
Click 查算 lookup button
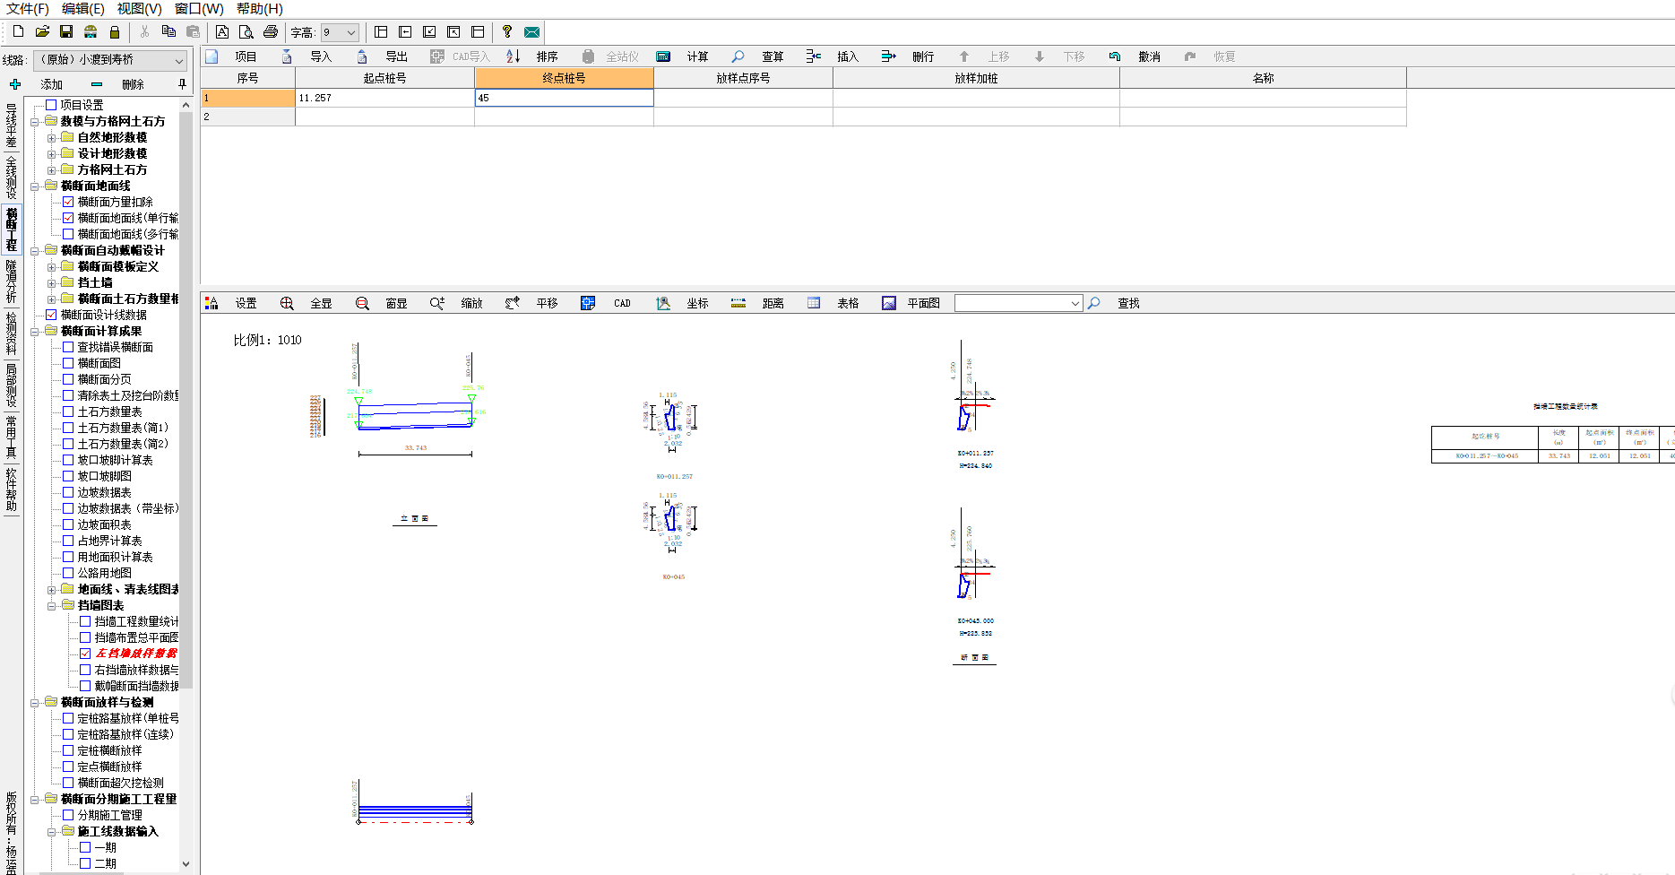tap(758, 56)
